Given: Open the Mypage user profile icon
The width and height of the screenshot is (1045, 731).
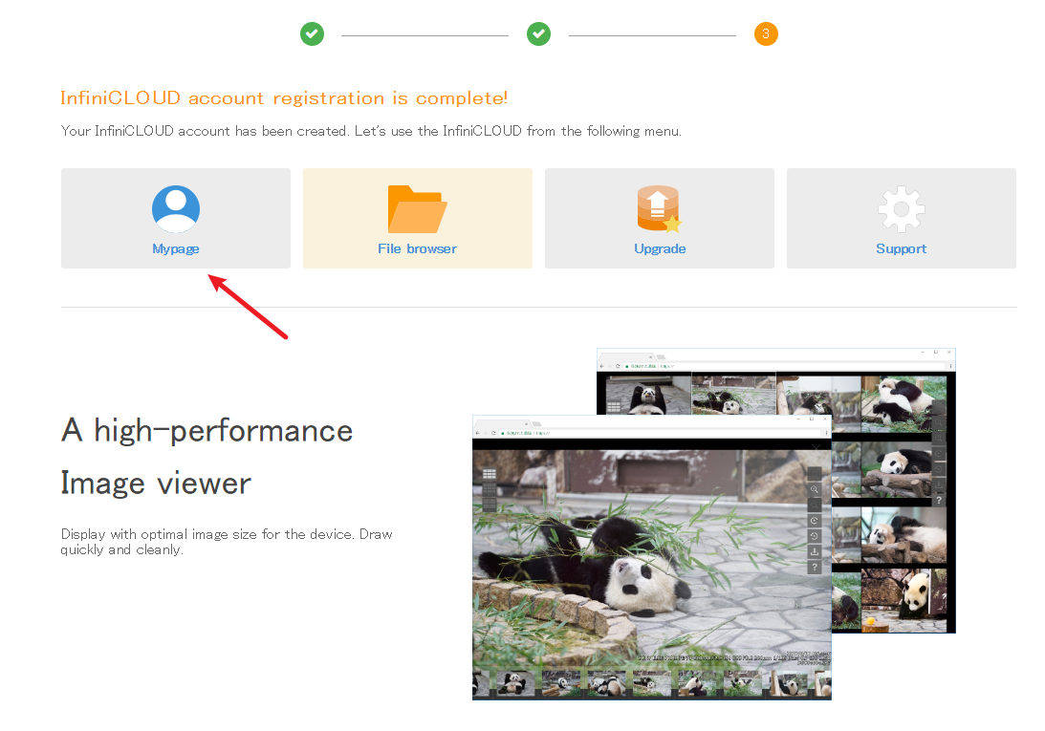Looking at the screenshot, I should point(176,208).
